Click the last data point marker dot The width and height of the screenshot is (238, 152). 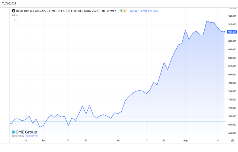click(225, 32)
